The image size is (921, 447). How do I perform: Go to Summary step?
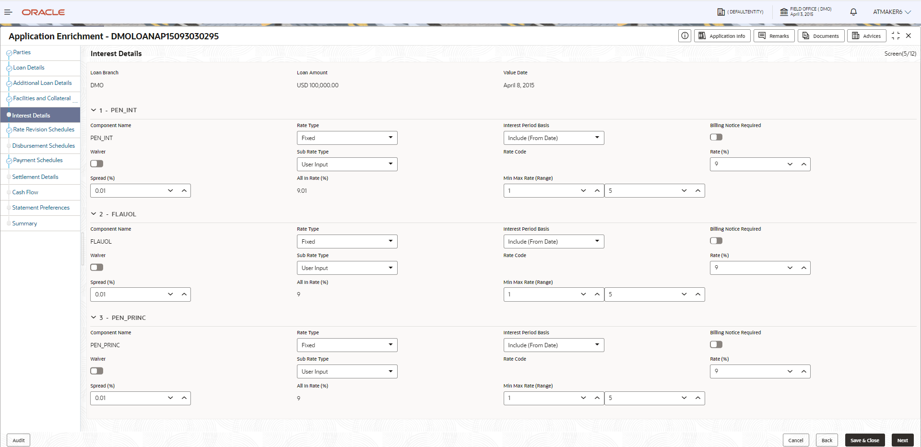coord(24,223)
